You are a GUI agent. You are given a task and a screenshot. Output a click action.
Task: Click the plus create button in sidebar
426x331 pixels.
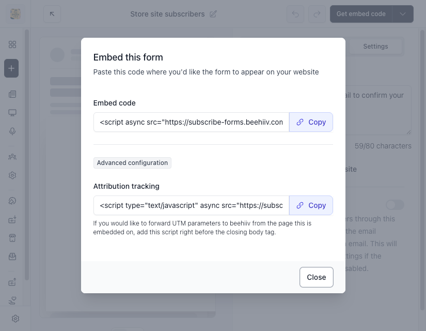(x=11, y=68)
